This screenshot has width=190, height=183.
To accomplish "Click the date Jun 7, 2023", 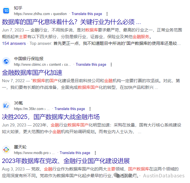I will [13, 30].
